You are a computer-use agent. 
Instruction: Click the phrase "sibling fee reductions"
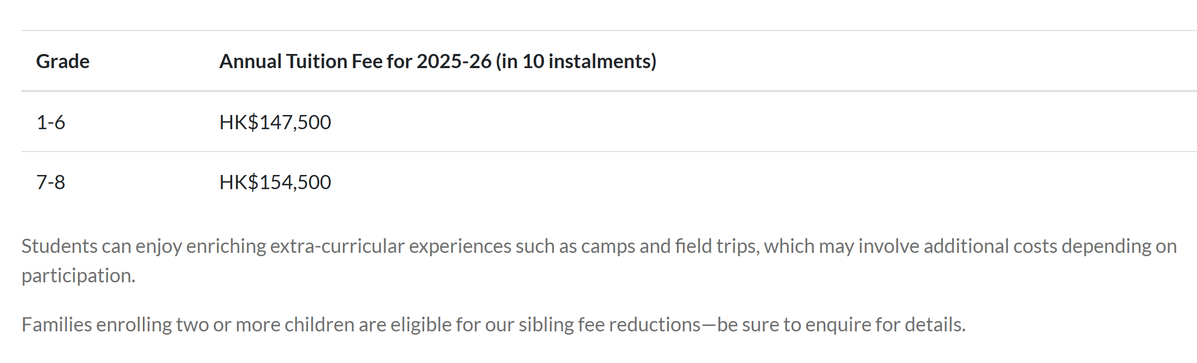pos(609,325)
